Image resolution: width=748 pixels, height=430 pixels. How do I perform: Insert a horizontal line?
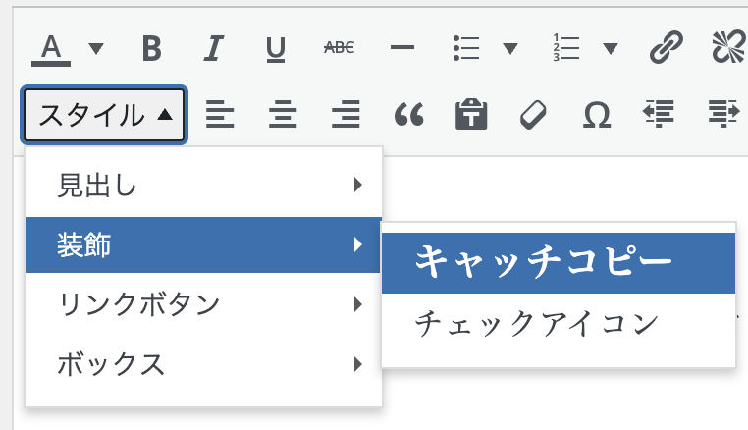pos(401,48)
